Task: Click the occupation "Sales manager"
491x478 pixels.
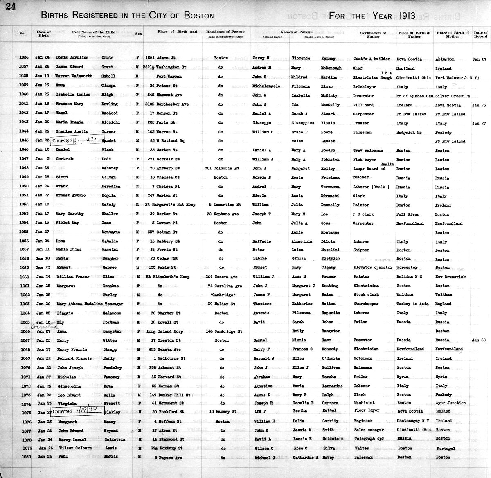Action: pyautogui.click(x=369, y=430)
